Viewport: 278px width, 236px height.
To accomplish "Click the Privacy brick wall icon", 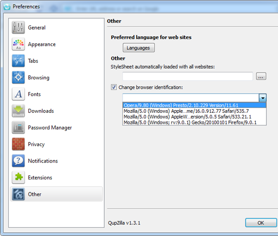I will pyautogui.click(x=19, y=144).
